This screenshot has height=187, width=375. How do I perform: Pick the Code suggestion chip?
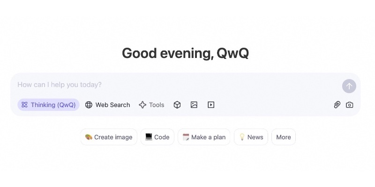[157, 137]
